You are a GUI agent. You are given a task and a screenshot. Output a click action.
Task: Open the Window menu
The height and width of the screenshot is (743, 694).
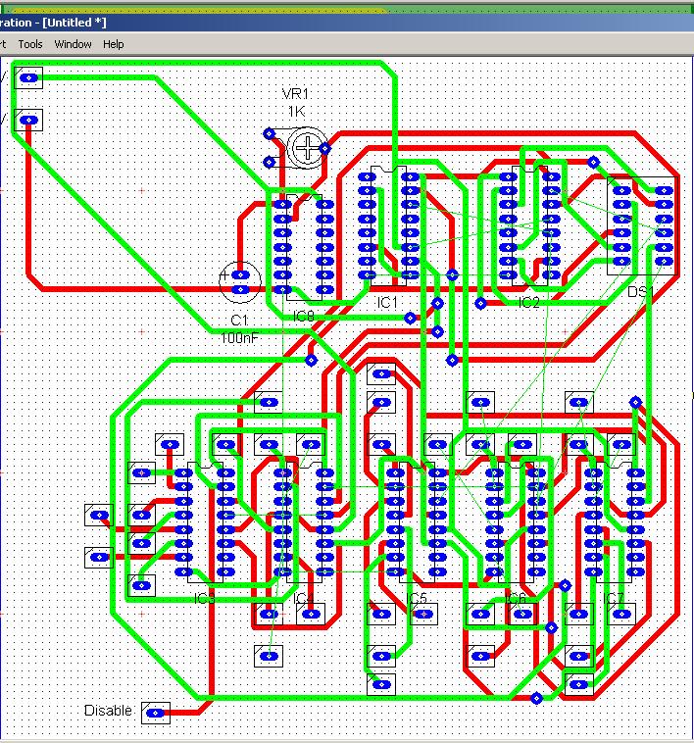(73, 44)
